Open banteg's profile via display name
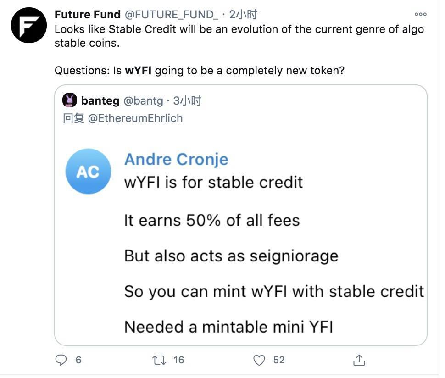This screenshot has width=445, height=378. point(100,100)
